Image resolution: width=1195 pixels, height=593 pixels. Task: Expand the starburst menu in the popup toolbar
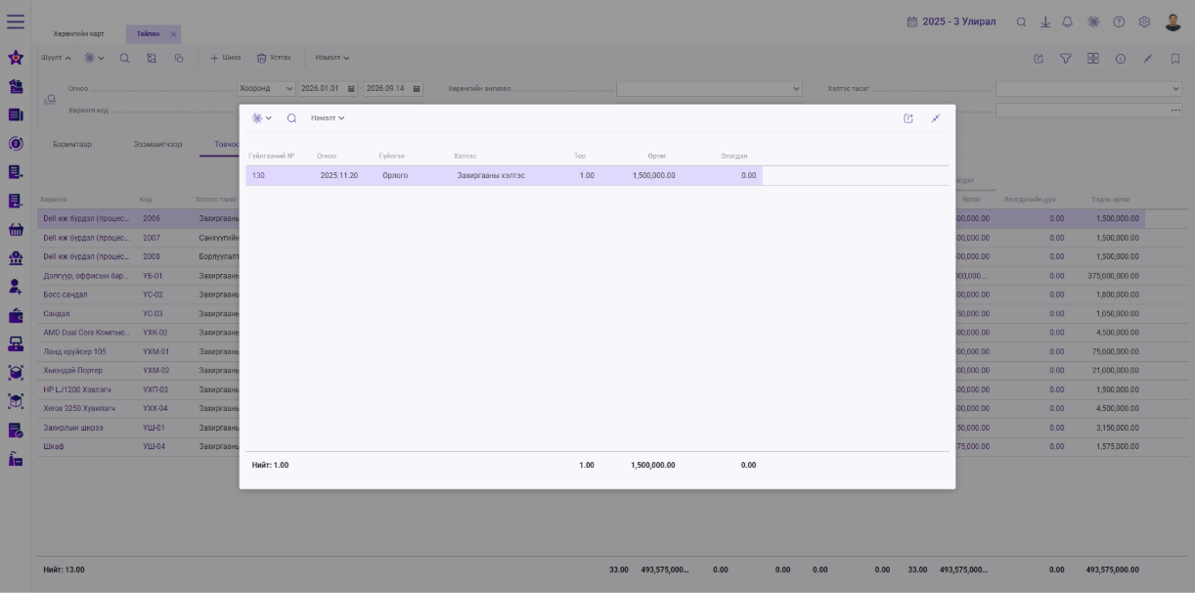pyautogui.click(x=261, y=118)
